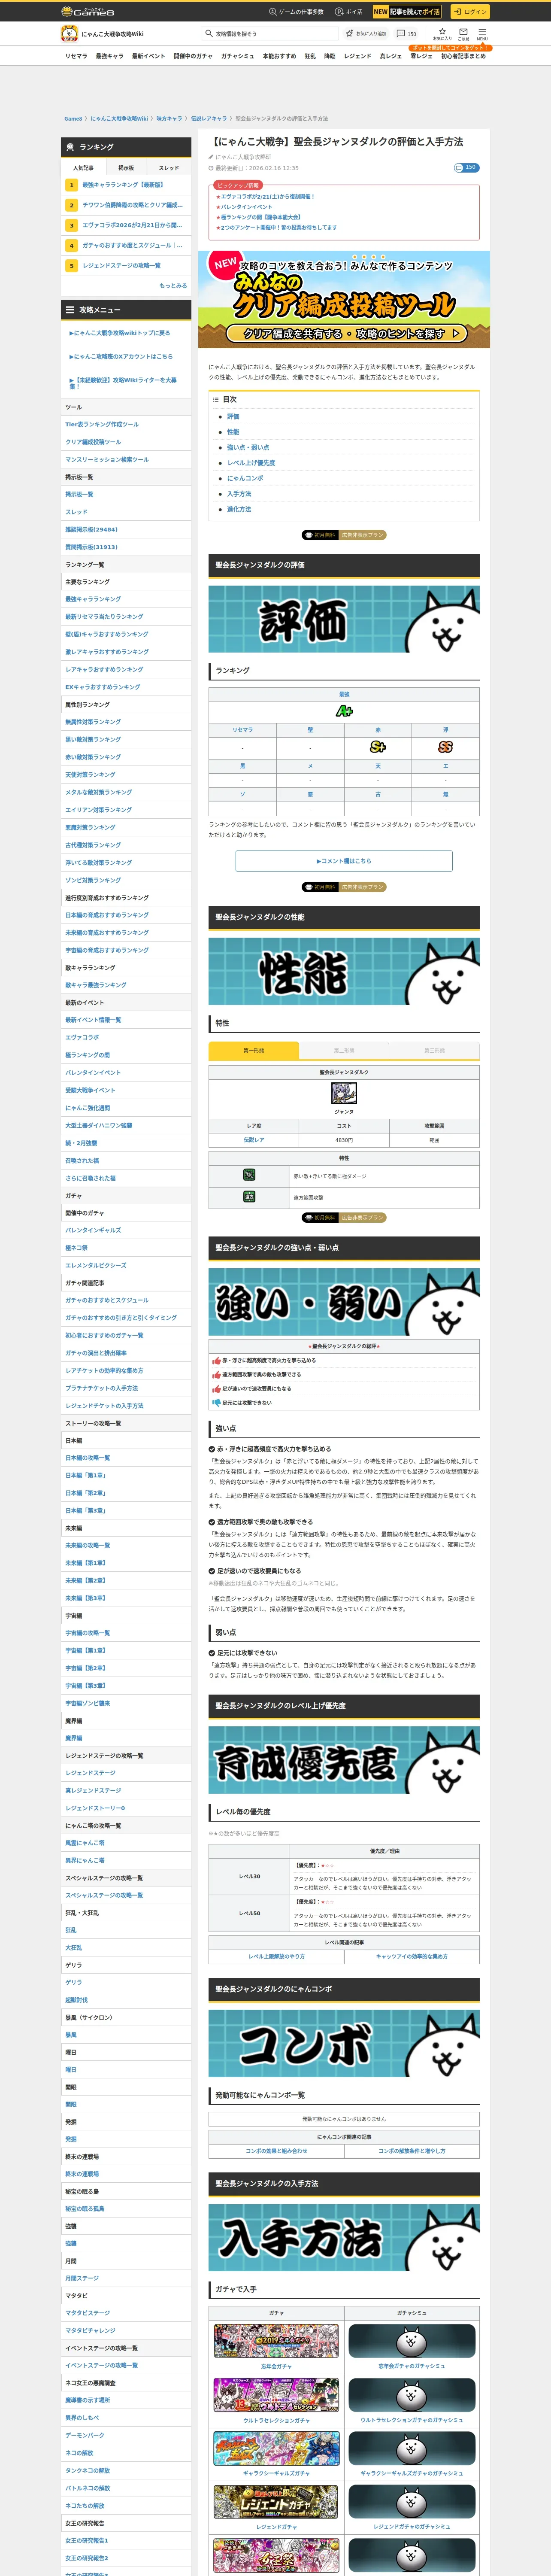Click the 2019忘年会ガチャ banner
Image resolution: width=551 pixels, height=2576 pixels.
276,2341
